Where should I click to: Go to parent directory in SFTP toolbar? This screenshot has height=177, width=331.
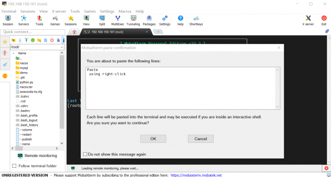pos(14,40)
